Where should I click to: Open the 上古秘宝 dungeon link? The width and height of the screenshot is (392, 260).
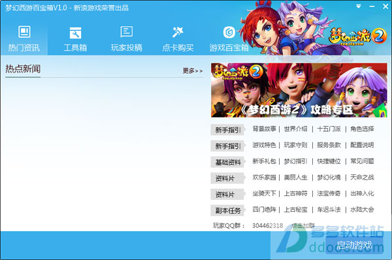295,210
